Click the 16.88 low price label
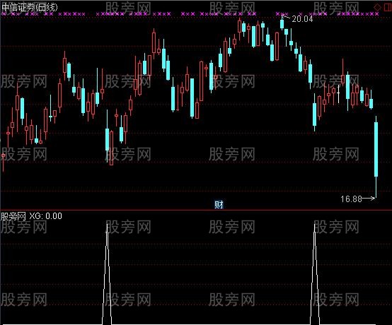Image resolution: width=392 pixels, height=325 pixels. click(x=351, y=199)
